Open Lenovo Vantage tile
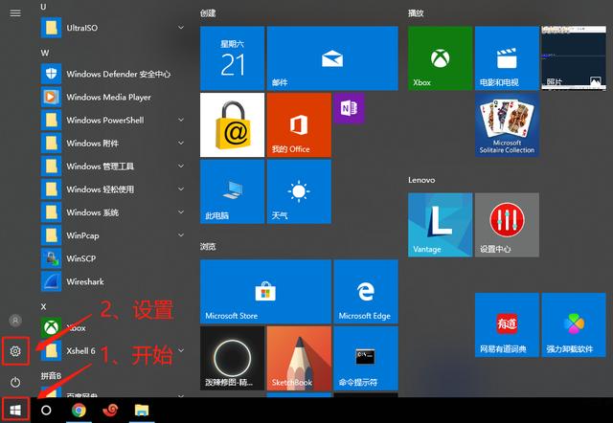The image size is (613, 423). tap(440, 225)
